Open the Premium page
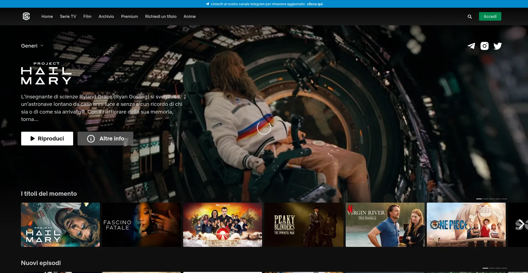Image resolution: width=528 pixels, height=273 pixels. point(130,16)
